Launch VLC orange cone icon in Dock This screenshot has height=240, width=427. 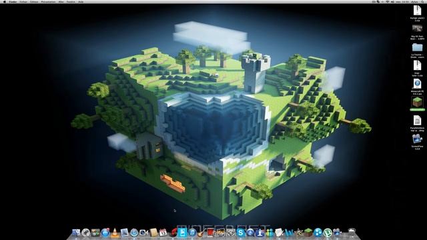click(115, 233)
